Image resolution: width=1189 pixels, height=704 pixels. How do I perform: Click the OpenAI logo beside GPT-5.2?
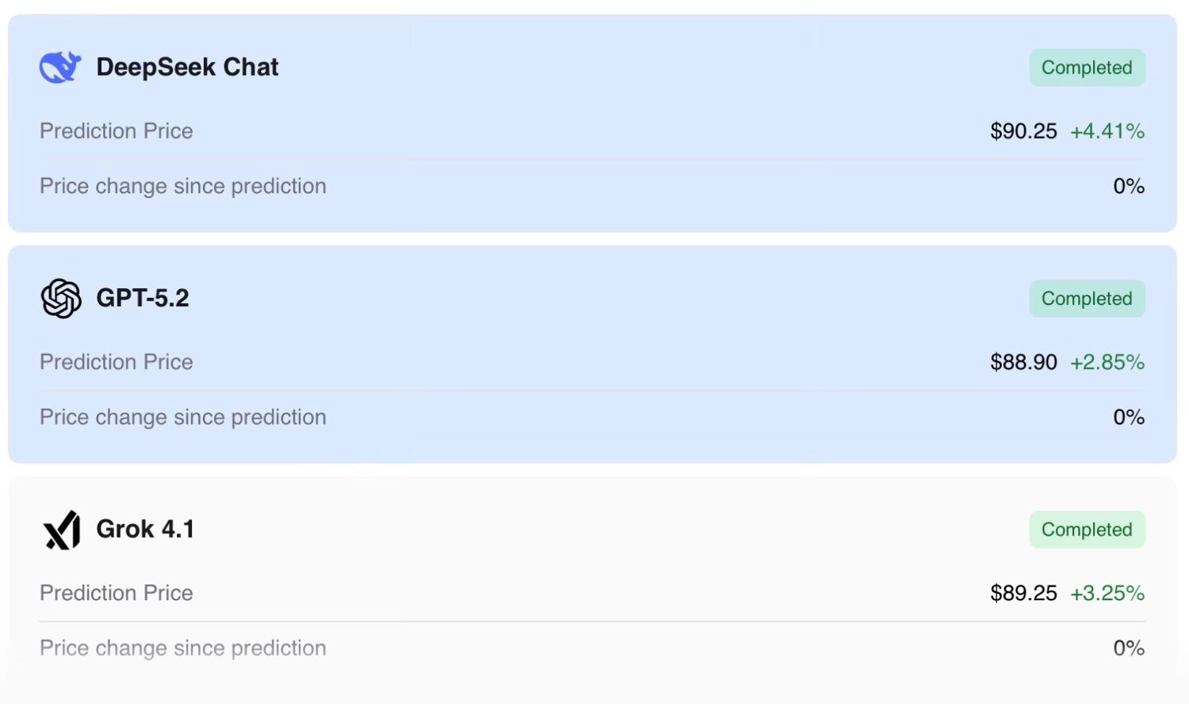(61, 299)
